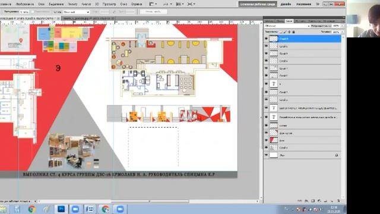Click the delete layer trash icon

pos(338,201)
